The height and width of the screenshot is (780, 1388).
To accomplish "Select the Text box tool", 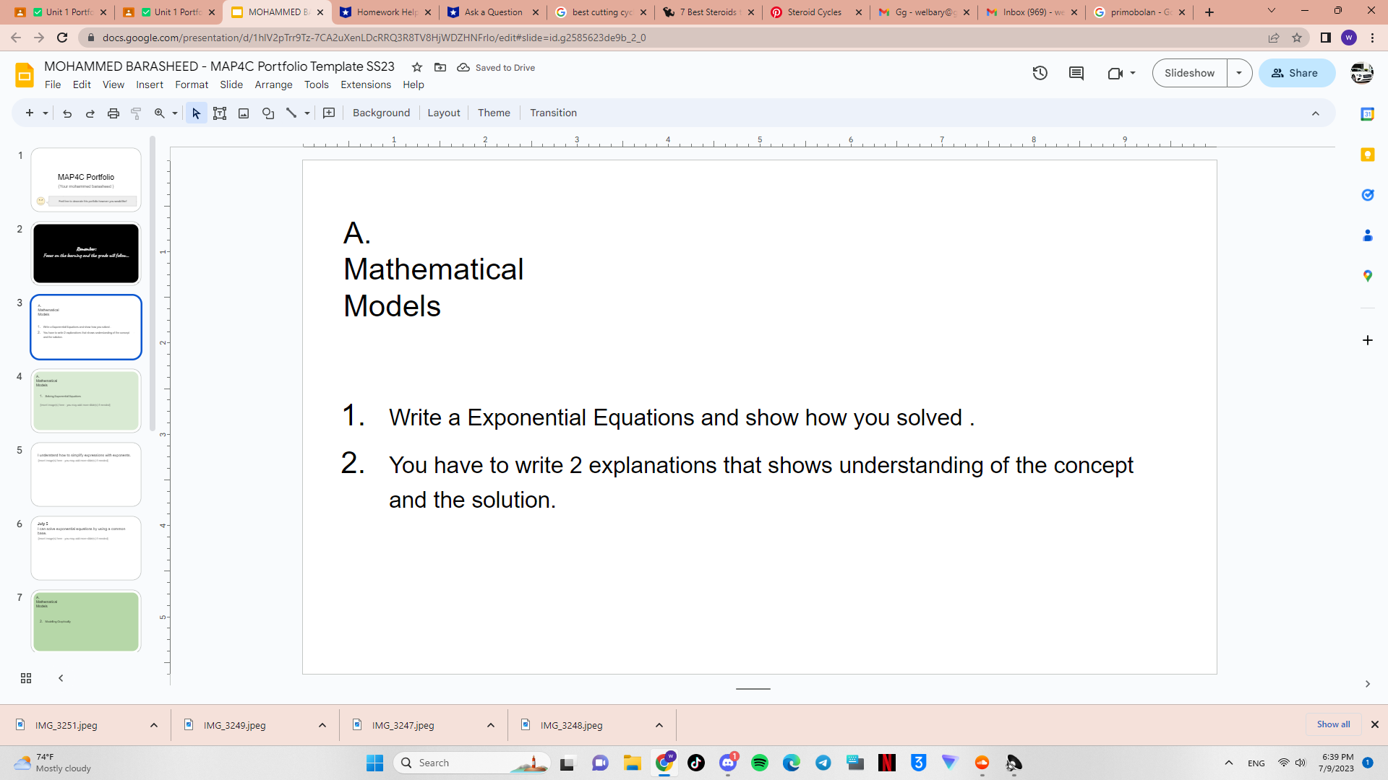I will click(x=220, y=113).
